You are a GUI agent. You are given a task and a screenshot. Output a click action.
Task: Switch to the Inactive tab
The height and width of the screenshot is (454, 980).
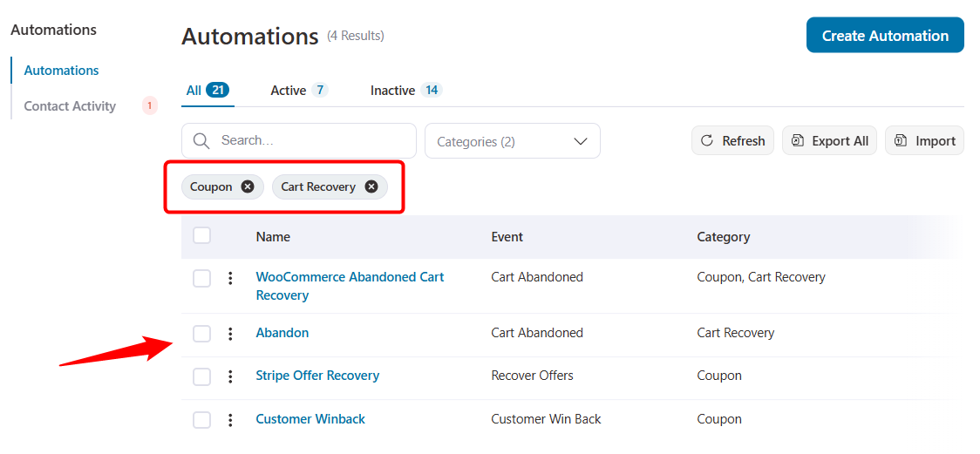(x=392, y=91)
